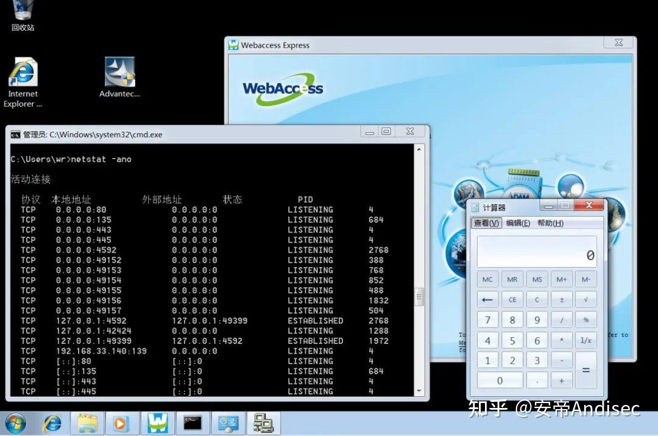The image size is (658, 436).
Task: Click the M+ button
Action: click(x=562, y=279)
